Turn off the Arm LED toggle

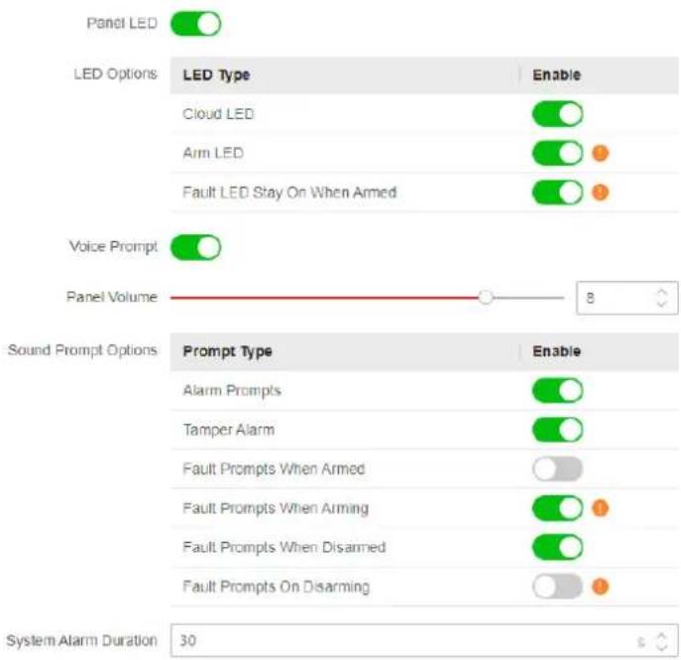tap(558, 153)
